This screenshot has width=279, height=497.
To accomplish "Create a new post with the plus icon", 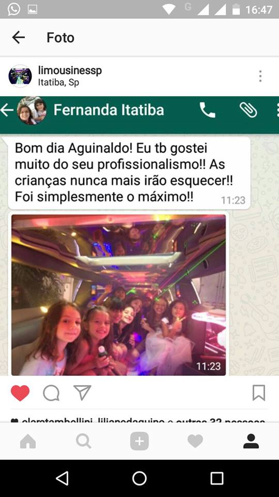I will click(139, 441).
